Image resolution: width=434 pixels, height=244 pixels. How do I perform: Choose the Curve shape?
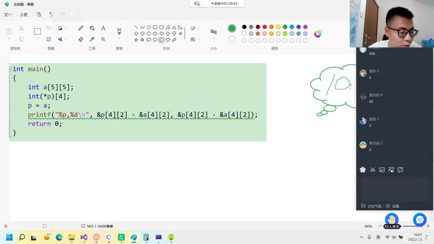(x=142, y=27)
